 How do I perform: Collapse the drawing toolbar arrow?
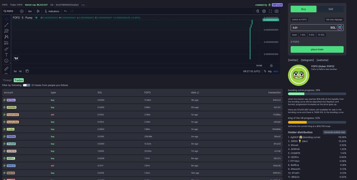[x=11, y=63]
